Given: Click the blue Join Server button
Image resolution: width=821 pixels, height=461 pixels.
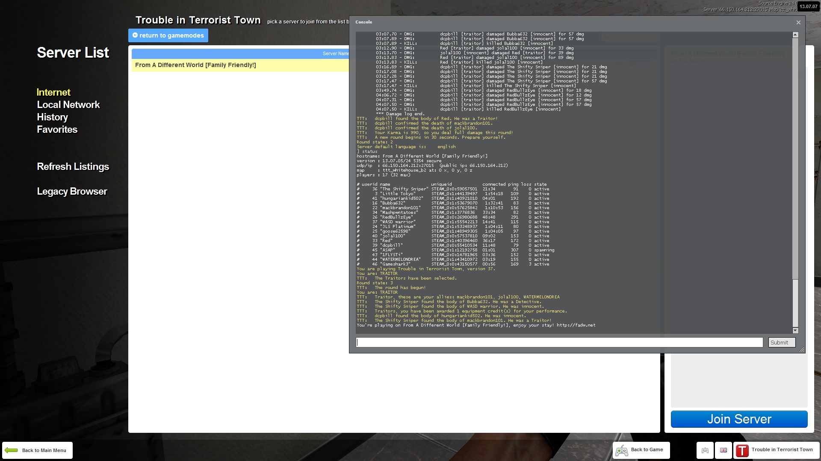Looking at the screenshot, I should (x=739, y=419).
